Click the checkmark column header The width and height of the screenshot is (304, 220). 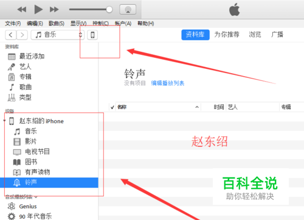(112, 107)
